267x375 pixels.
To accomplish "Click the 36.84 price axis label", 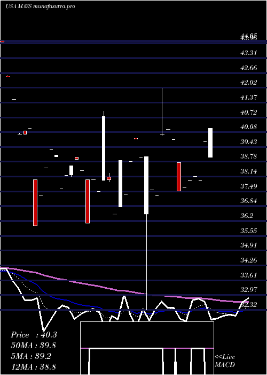I will point(249,201).
